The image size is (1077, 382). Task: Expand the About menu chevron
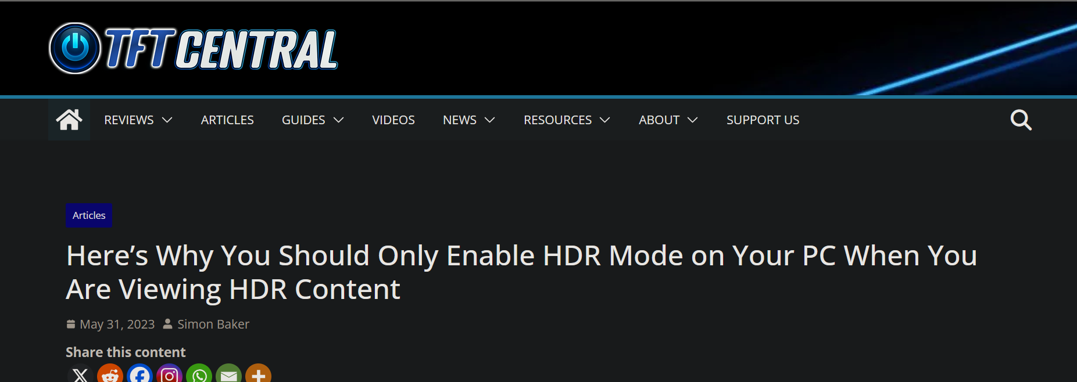693,120
